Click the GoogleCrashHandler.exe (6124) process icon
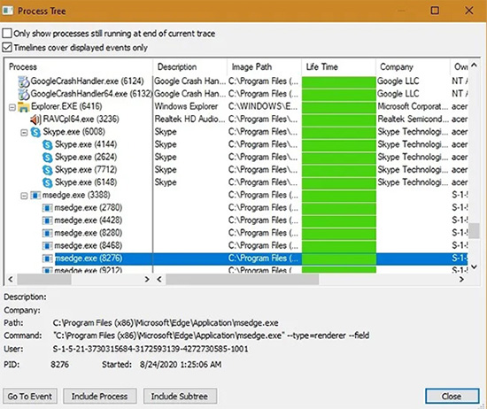The image size is (487, 409). [x=24, y=81]
